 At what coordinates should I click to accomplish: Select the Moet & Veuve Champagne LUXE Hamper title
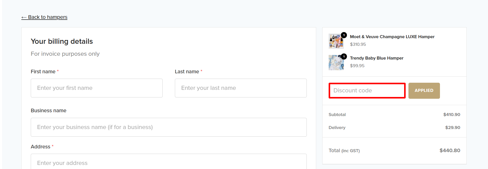(392, 37)
